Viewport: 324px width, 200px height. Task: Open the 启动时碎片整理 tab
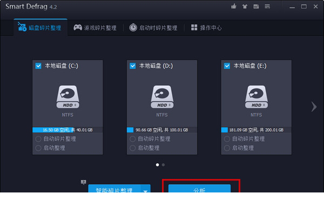[153, 27]
